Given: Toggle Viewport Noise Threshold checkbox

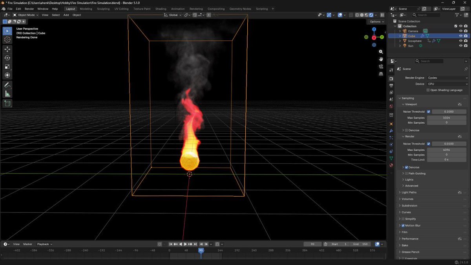Looking at the screenshot, I should point(429,111).
